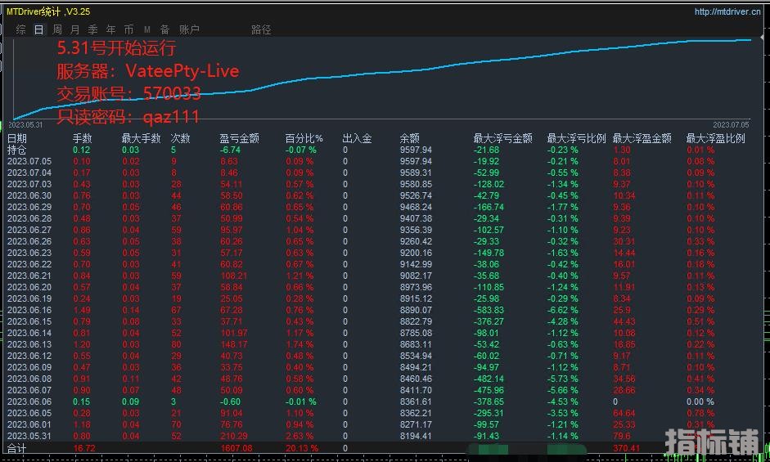Switch to the 综 summary view
Screen dimensions: 770x462
21,29
